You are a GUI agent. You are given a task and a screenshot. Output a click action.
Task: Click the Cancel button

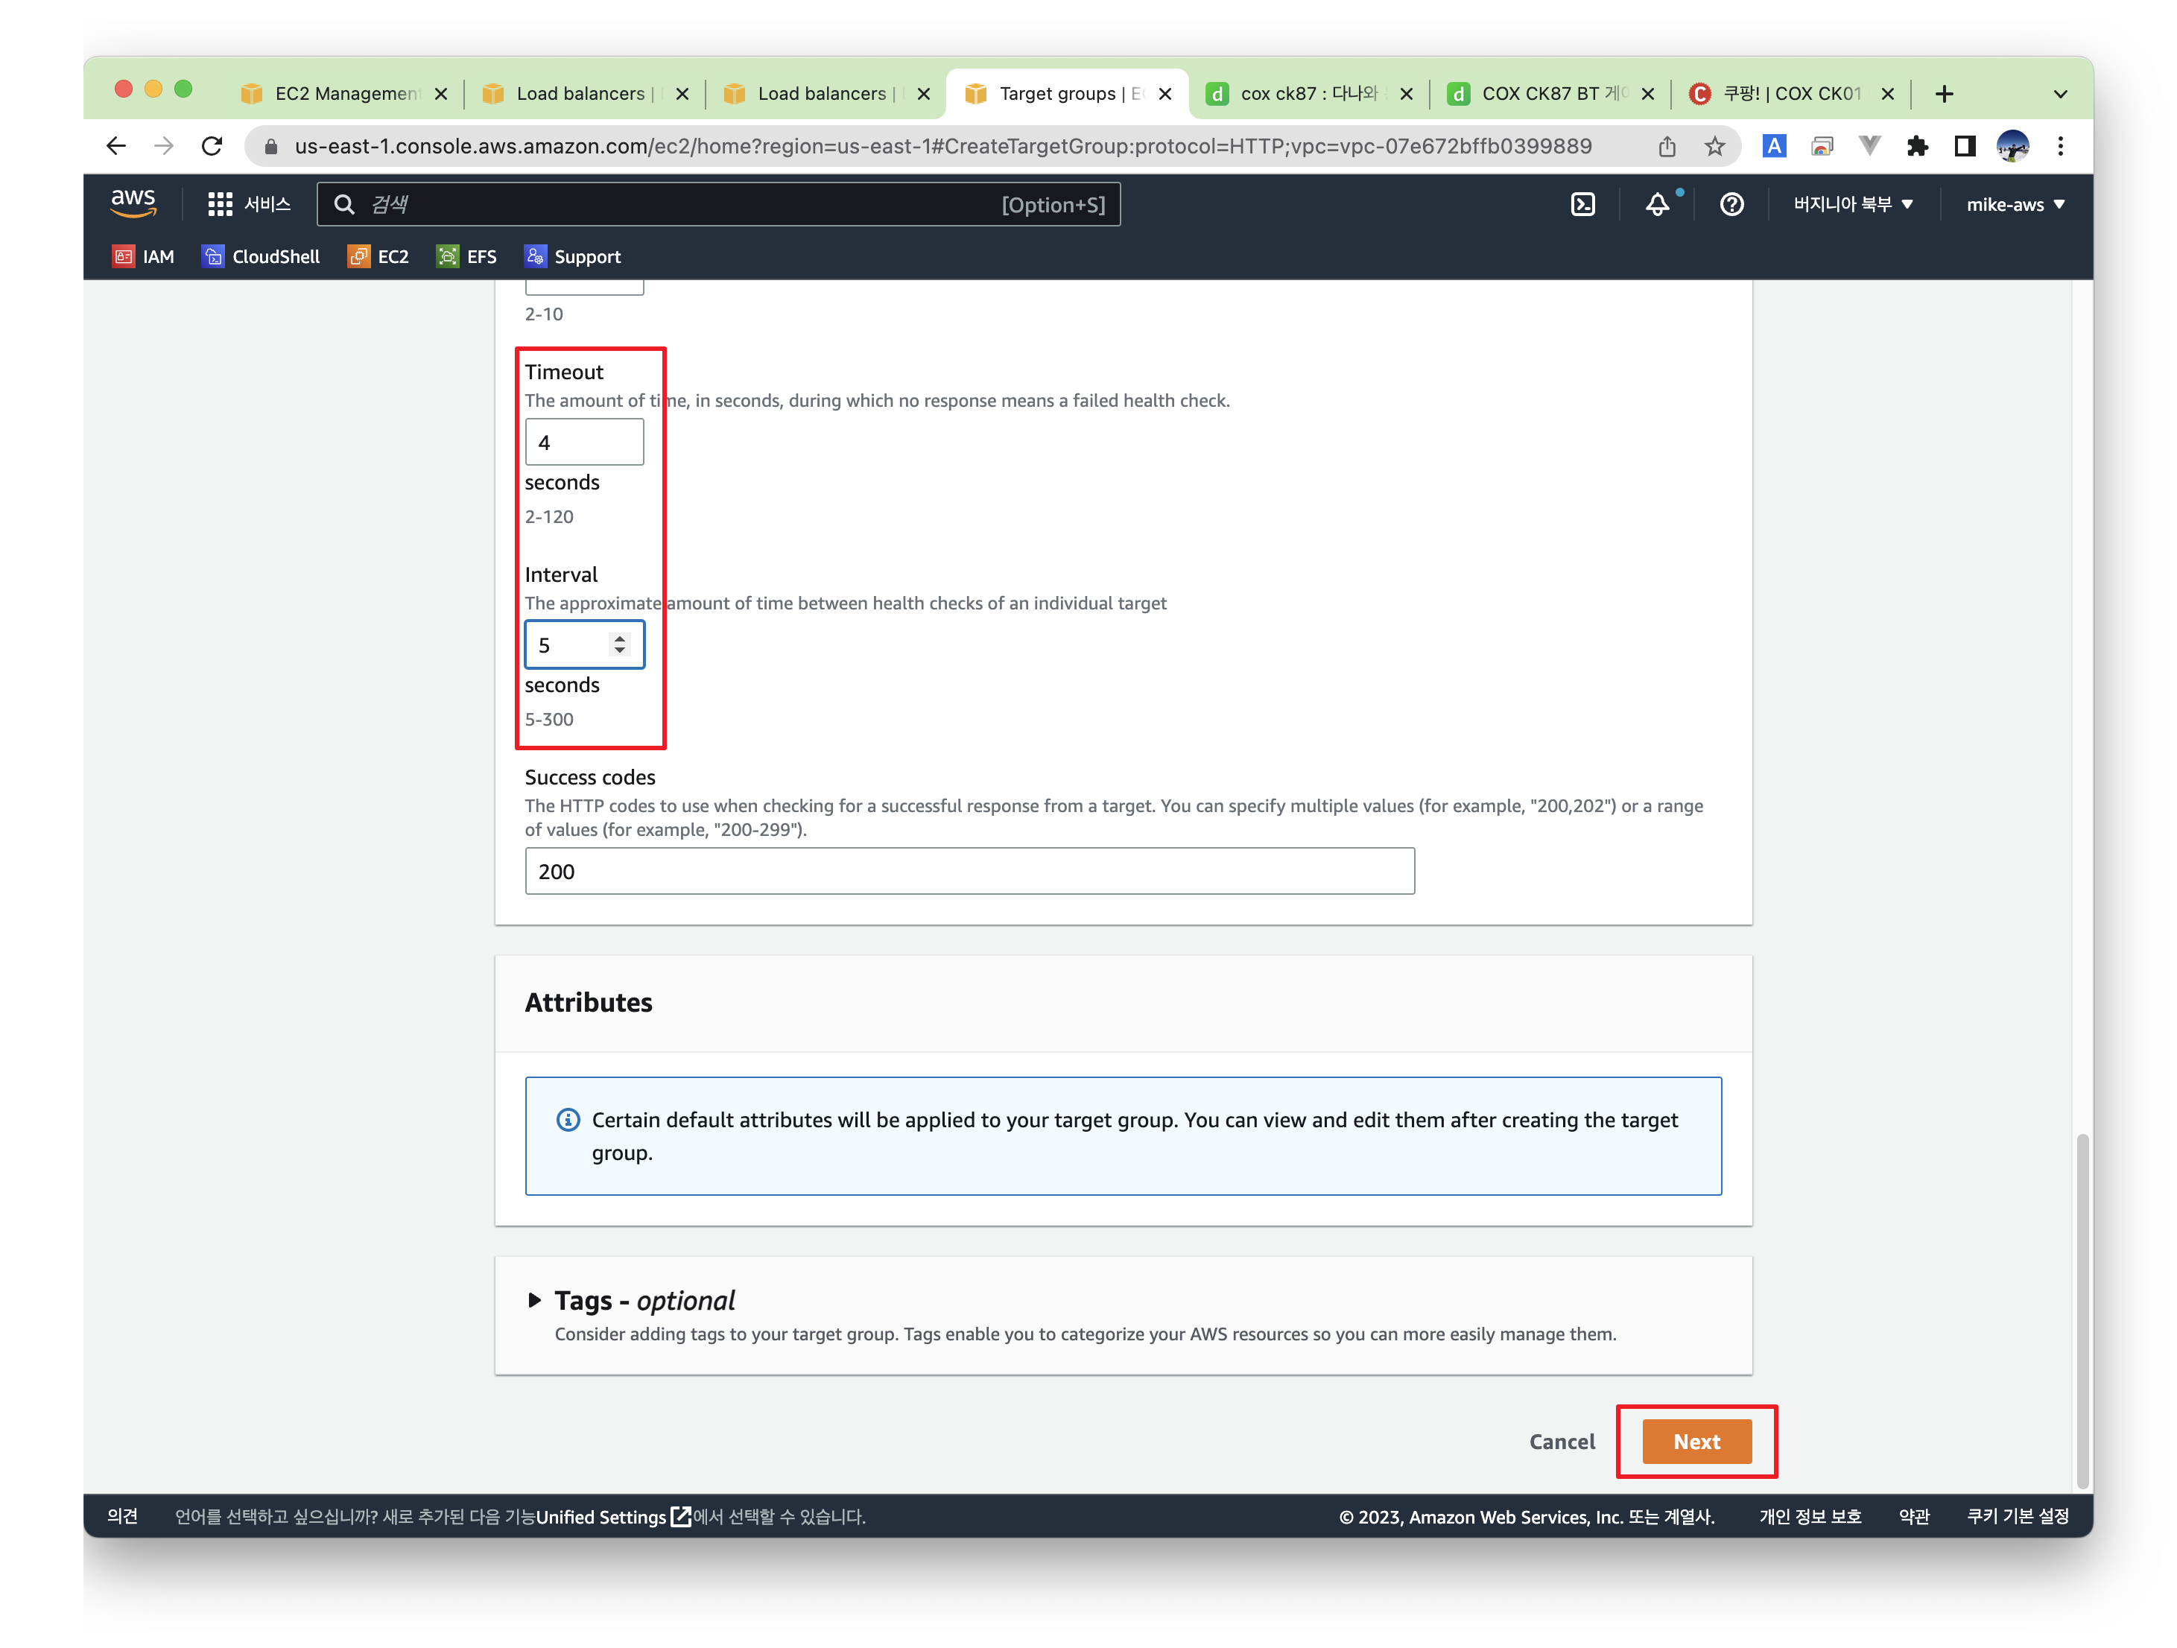tap(1562, 1442)
